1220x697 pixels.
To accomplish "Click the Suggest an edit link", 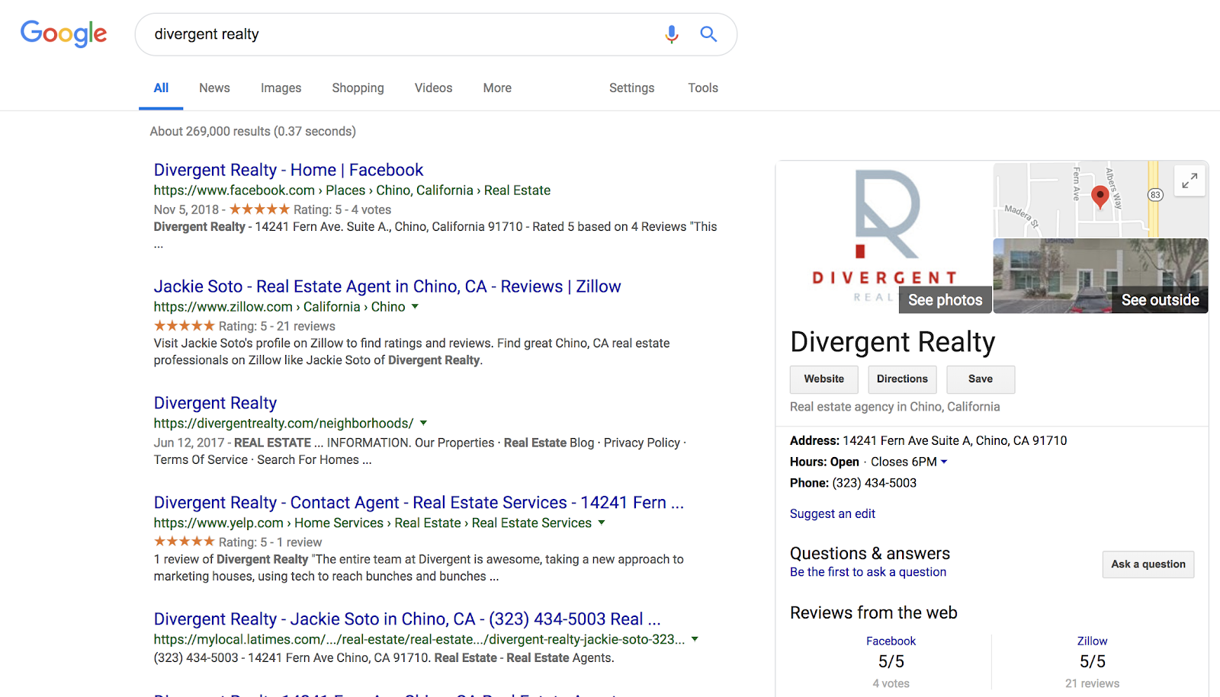I will (833, 514).
